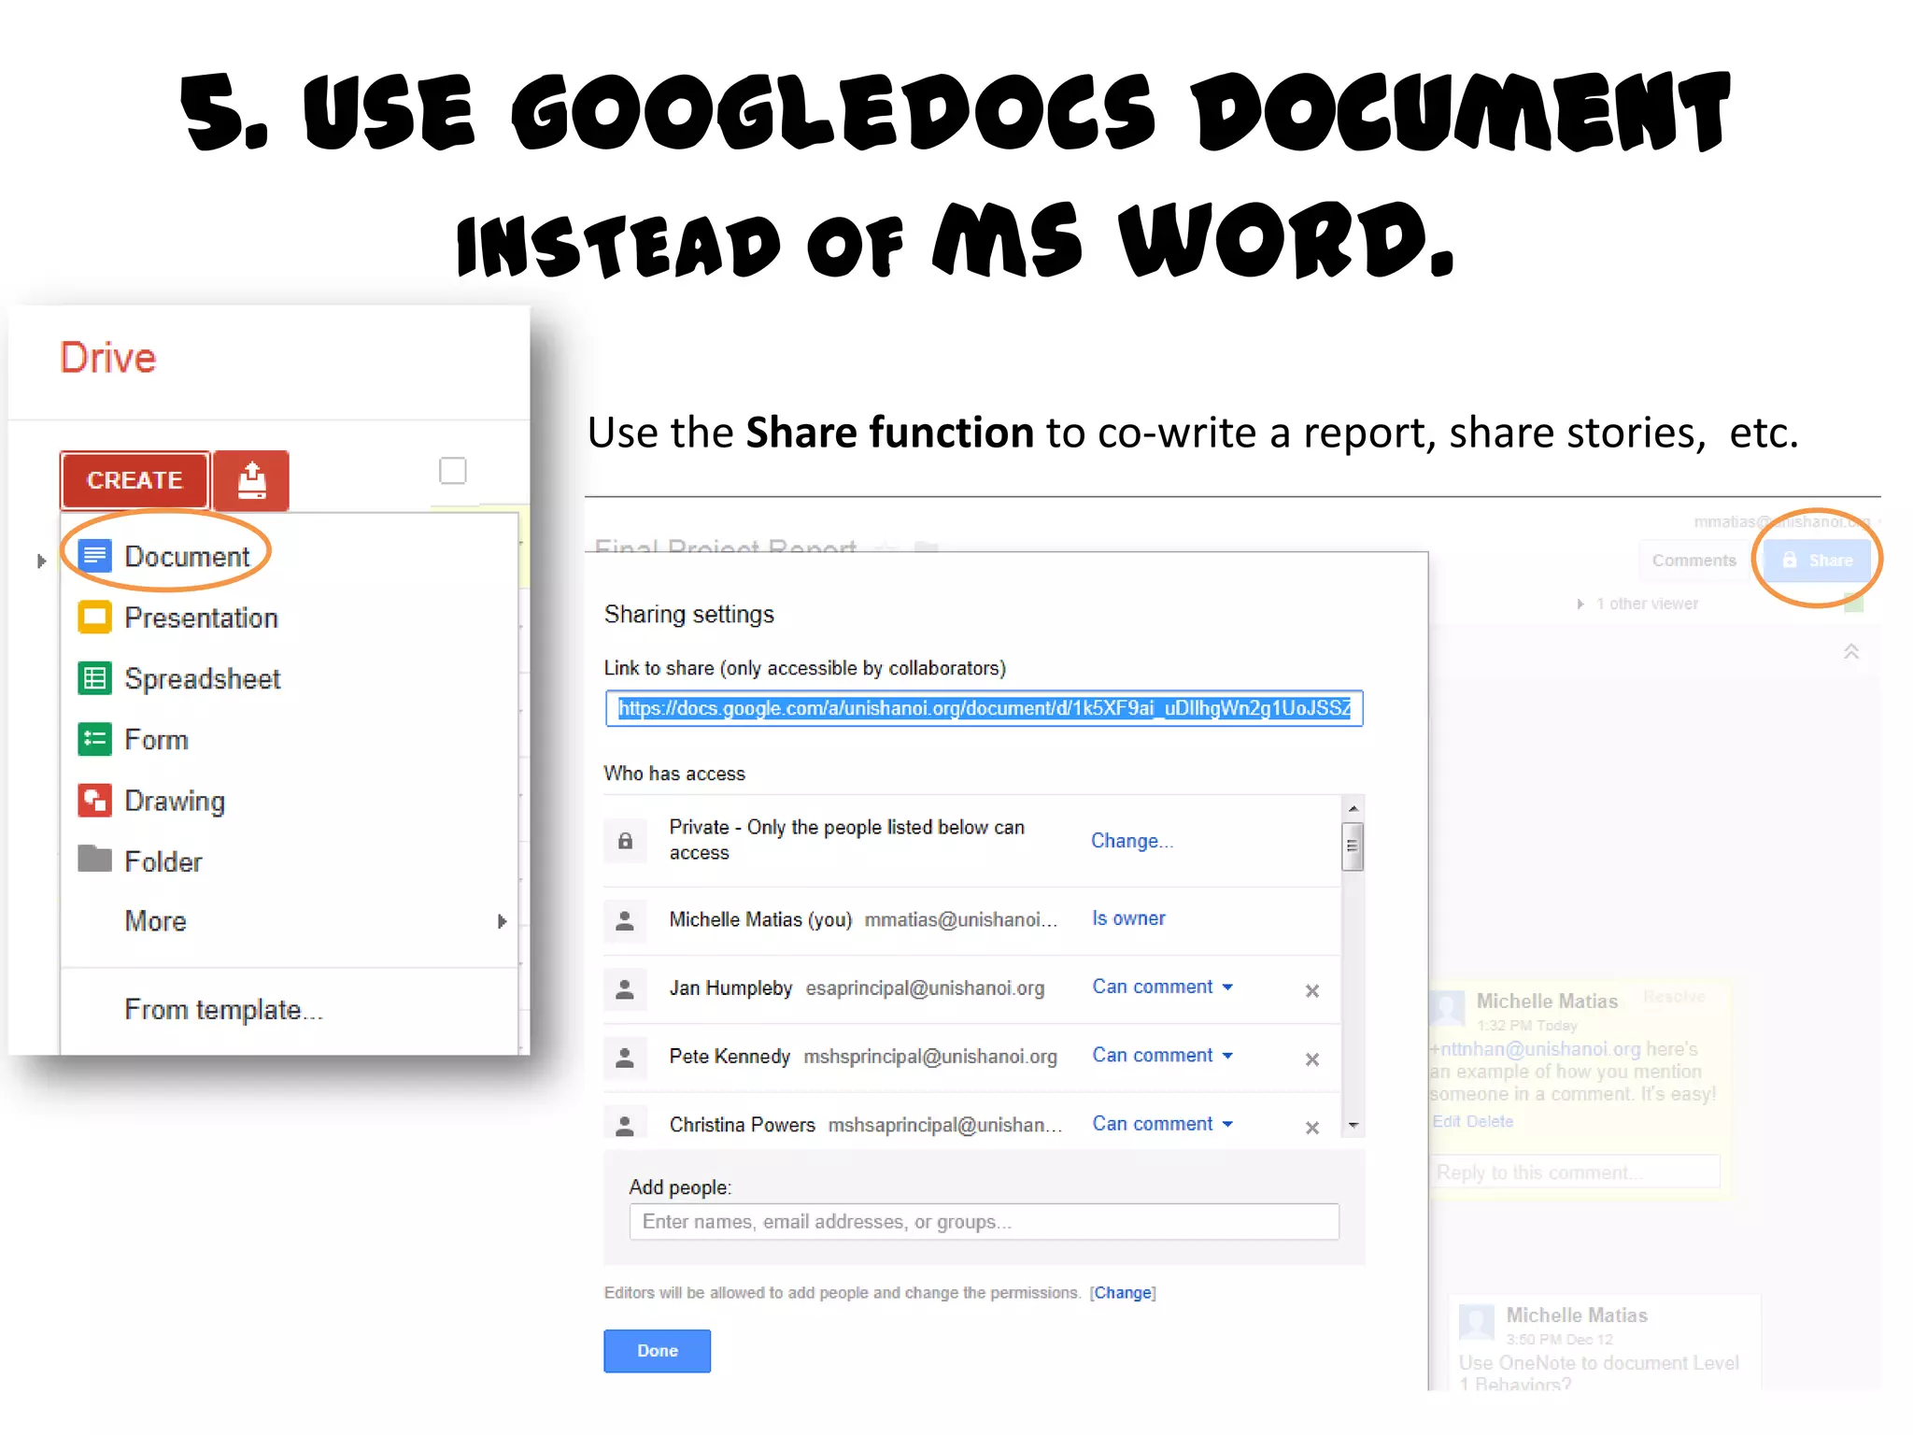Click access list scrollbar down arrow
Image resolution: width=1913 pixels, height=1435 pixels.
tap(1353, 1126)
